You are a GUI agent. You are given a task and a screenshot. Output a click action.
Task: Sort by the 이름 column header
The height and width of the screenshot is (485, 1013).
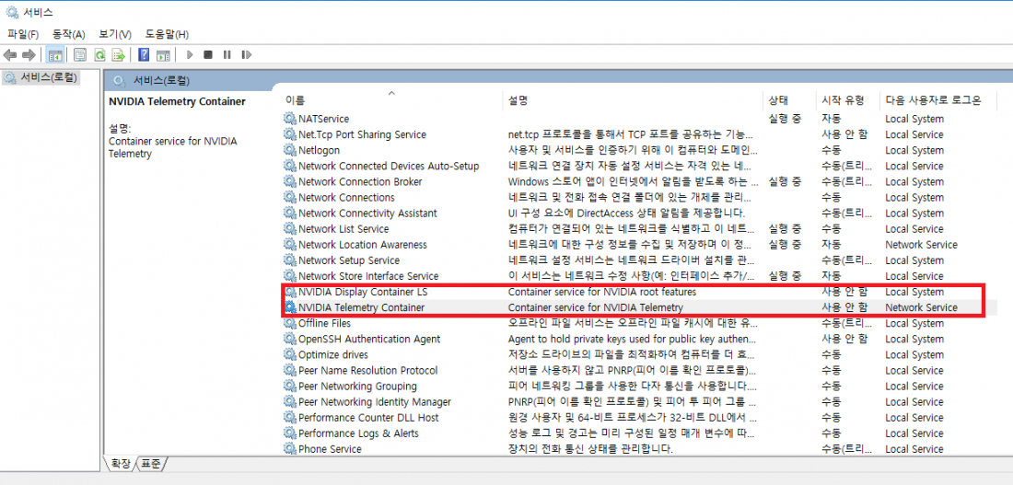[390, 100]
